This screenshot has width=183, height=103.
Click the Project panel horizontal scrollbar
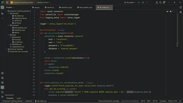[x=9, y=95]
